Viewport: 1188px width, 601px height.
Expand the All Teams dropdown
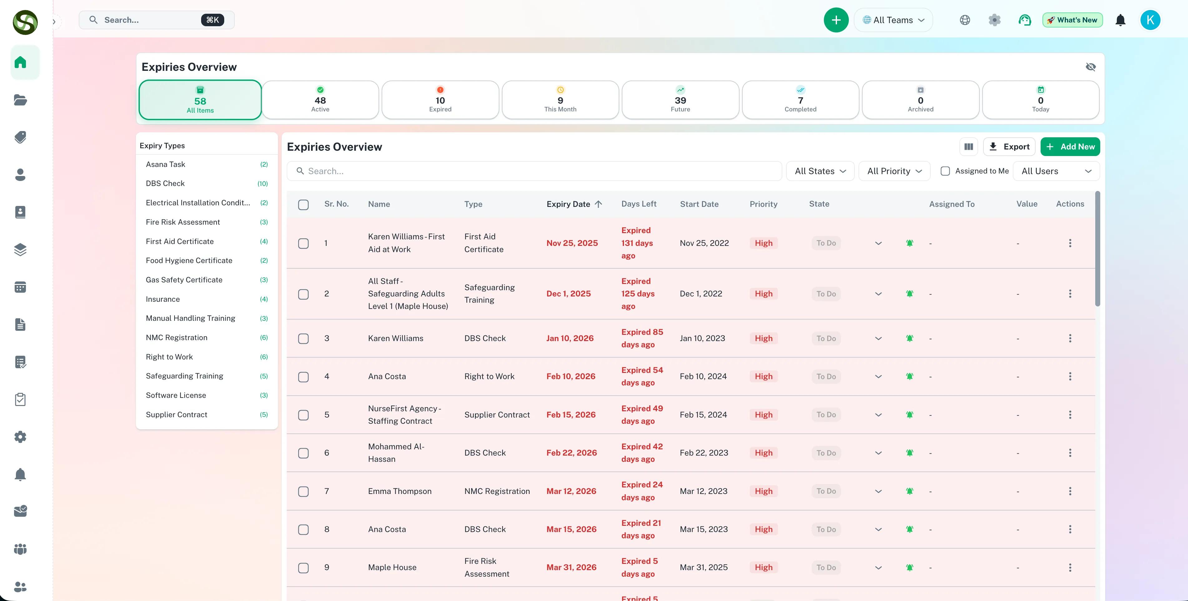click(x=893, y=20)
